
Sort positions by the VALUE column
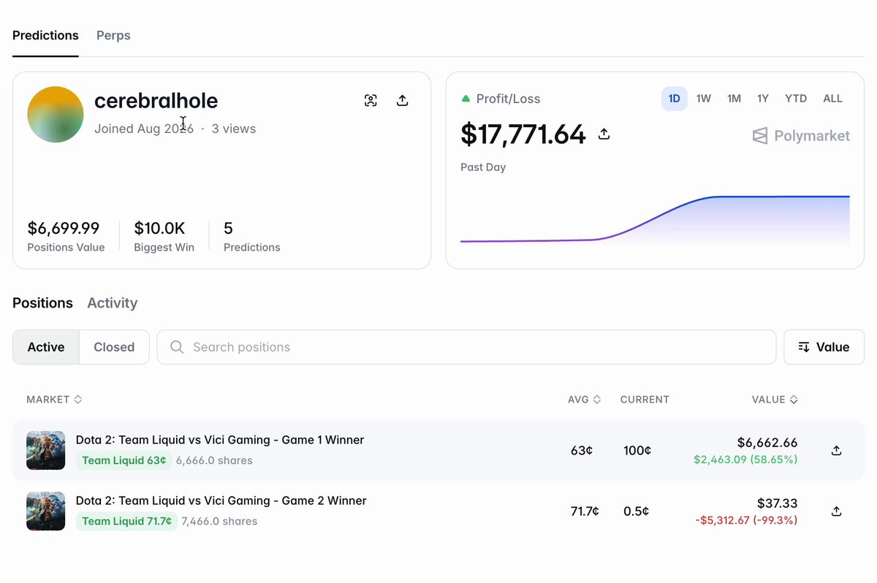coord(775,400)
